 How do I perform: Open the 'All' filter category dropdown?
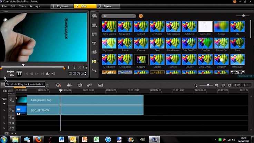pyautogui.click(x=119, y=16)
